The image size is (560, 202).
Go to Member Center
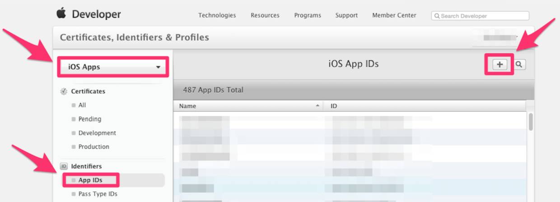click(394, 15)
